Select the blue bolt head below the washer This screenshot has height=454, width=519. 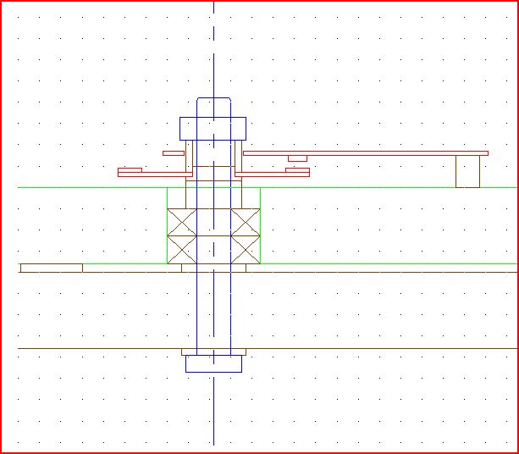[x=213, y=363]
